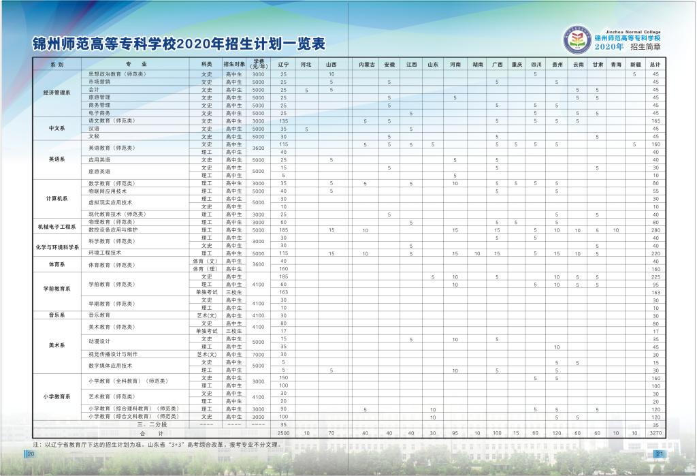Click the 电子商务 major row label

pyautogui.click(x=99, y=113)
